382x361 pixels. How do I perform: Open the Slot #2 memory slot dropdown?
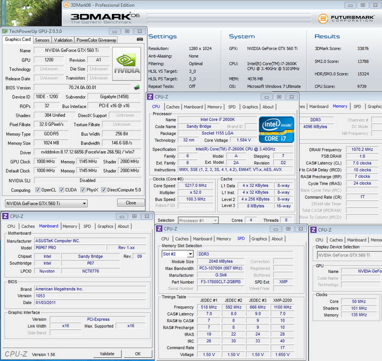tap(177, 254)
